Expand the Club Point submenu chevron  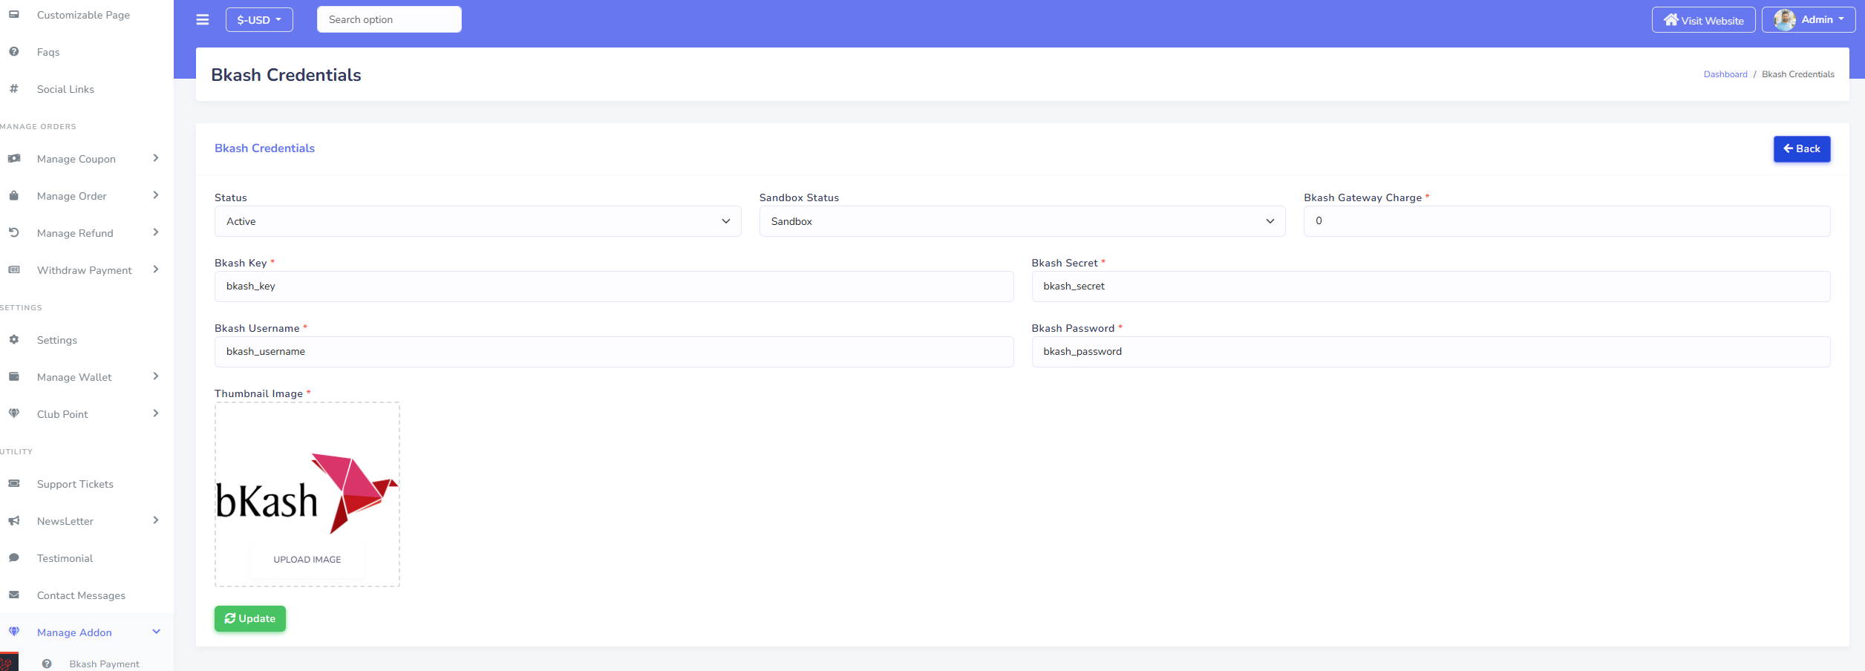coord(156,413)
